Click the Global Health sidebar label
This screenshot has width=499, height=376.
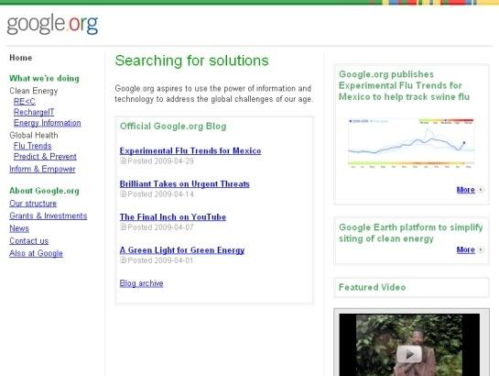(33, 135)
